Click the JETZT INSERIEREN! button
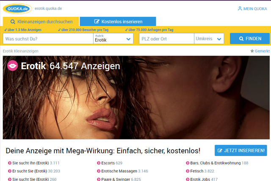This screenshot has height=181, width=271. tap(241, 150)
